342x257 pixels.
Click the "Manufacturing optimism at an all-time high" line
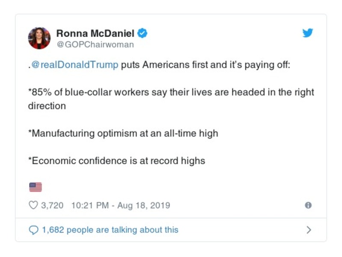[x=123, y=133]
